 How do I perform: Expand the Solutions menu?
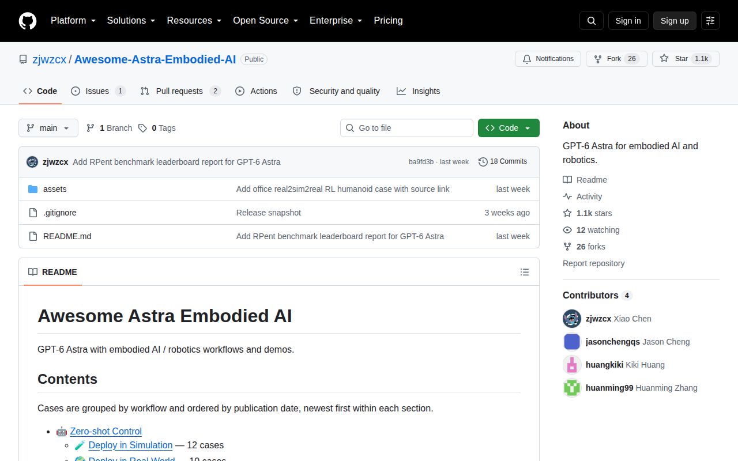click(131, 21)
